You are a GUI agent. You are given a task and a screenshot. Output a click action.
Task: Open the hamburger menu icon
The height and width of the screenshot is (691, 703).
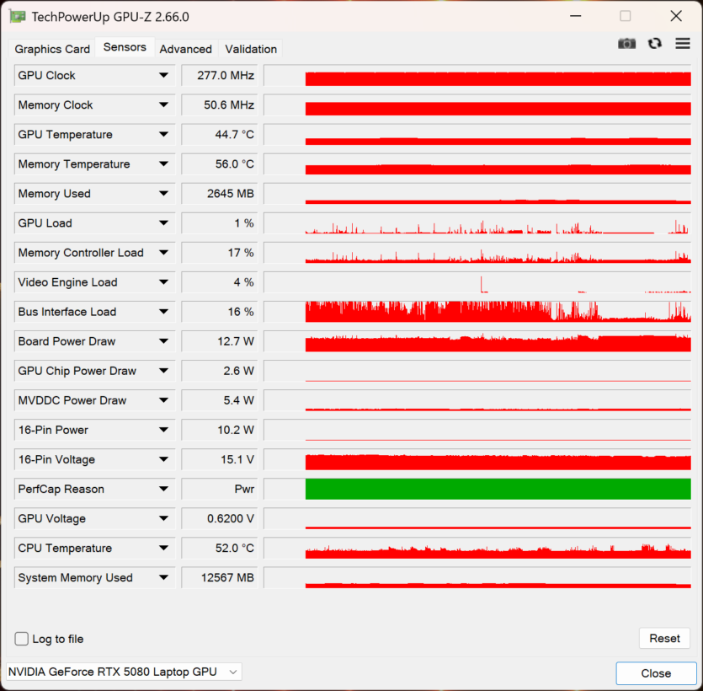683,44
